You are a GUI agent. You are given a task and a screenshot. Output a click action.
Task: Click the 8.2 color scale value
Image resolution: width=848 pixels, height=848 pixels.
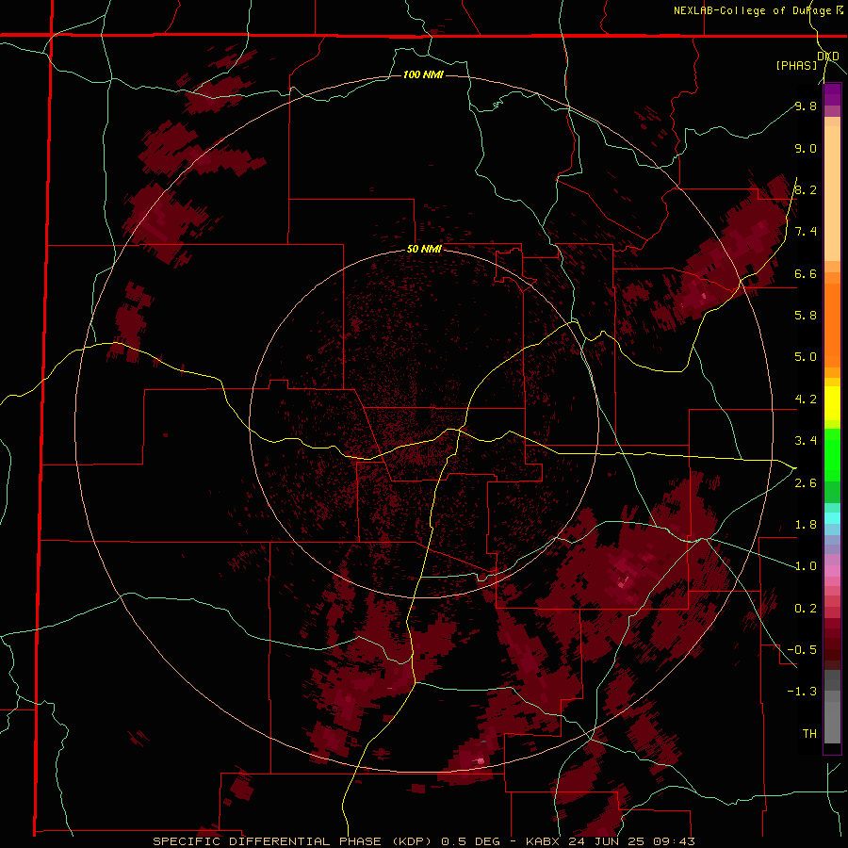click(806, 189)
